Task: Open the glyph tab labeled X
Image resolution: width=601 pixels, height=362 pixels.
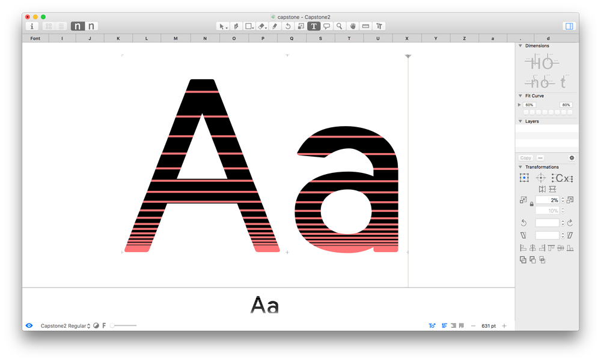Action: (407, 38)
